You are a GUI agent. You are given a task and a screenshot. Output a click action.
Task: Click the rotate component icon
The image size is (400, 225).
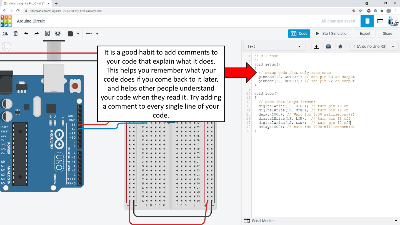click(x=5, y=34)
